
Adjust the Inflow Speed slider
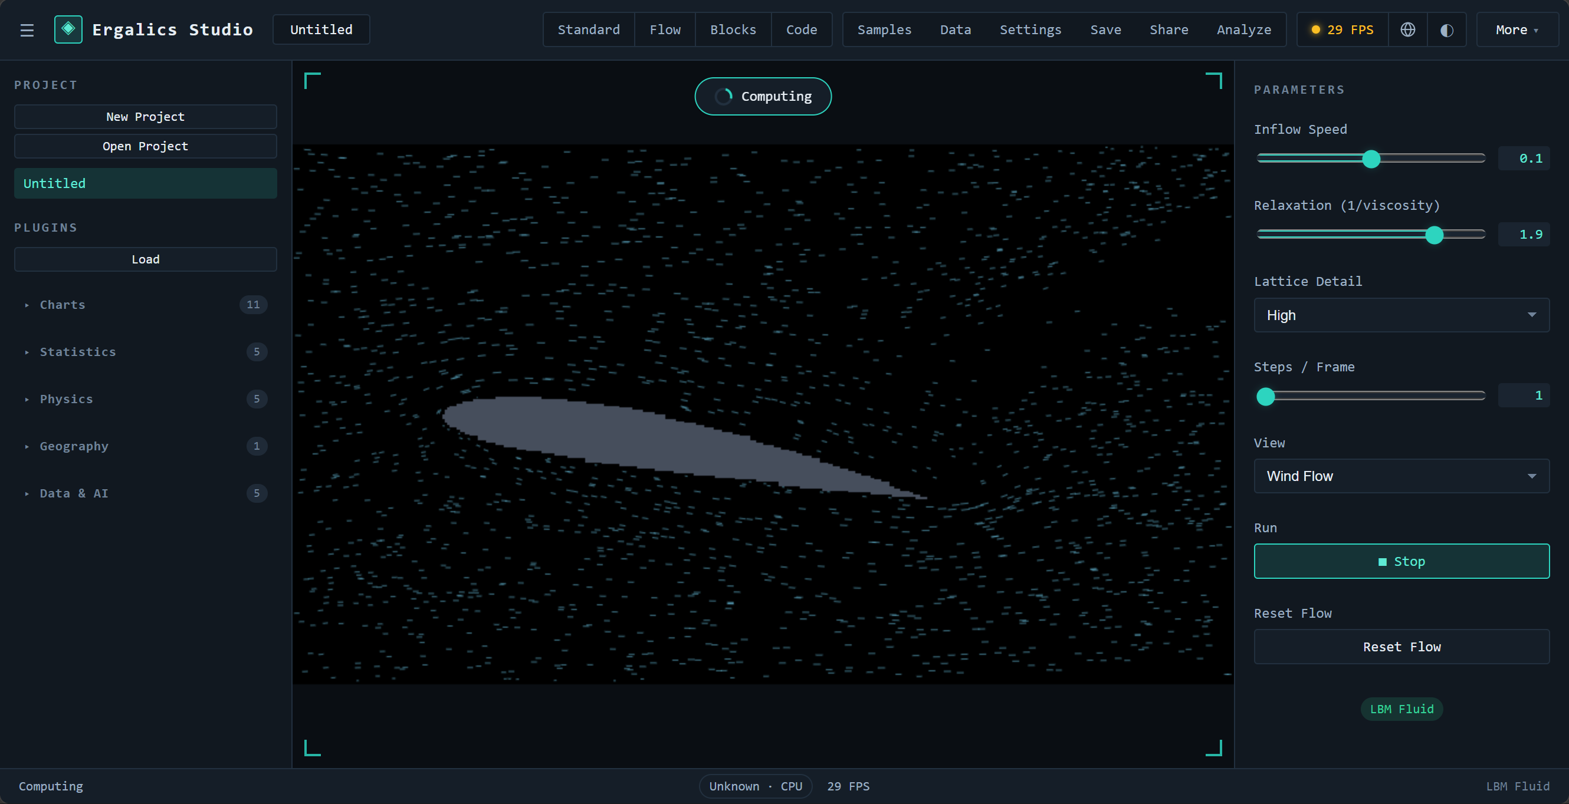pos(1370,159)
